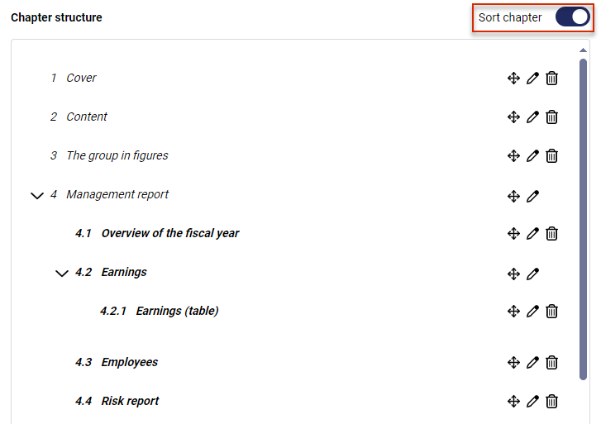Delete the Risk report chapter

coord(551,402)
